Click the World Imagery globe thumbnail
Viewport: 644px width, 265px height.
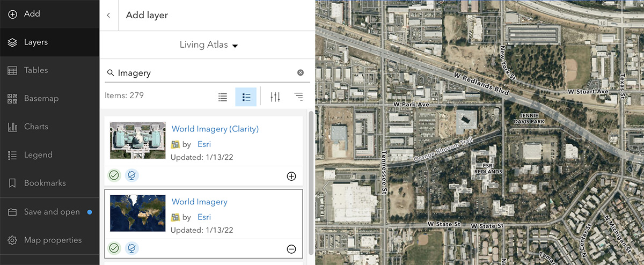pos(137,213)
